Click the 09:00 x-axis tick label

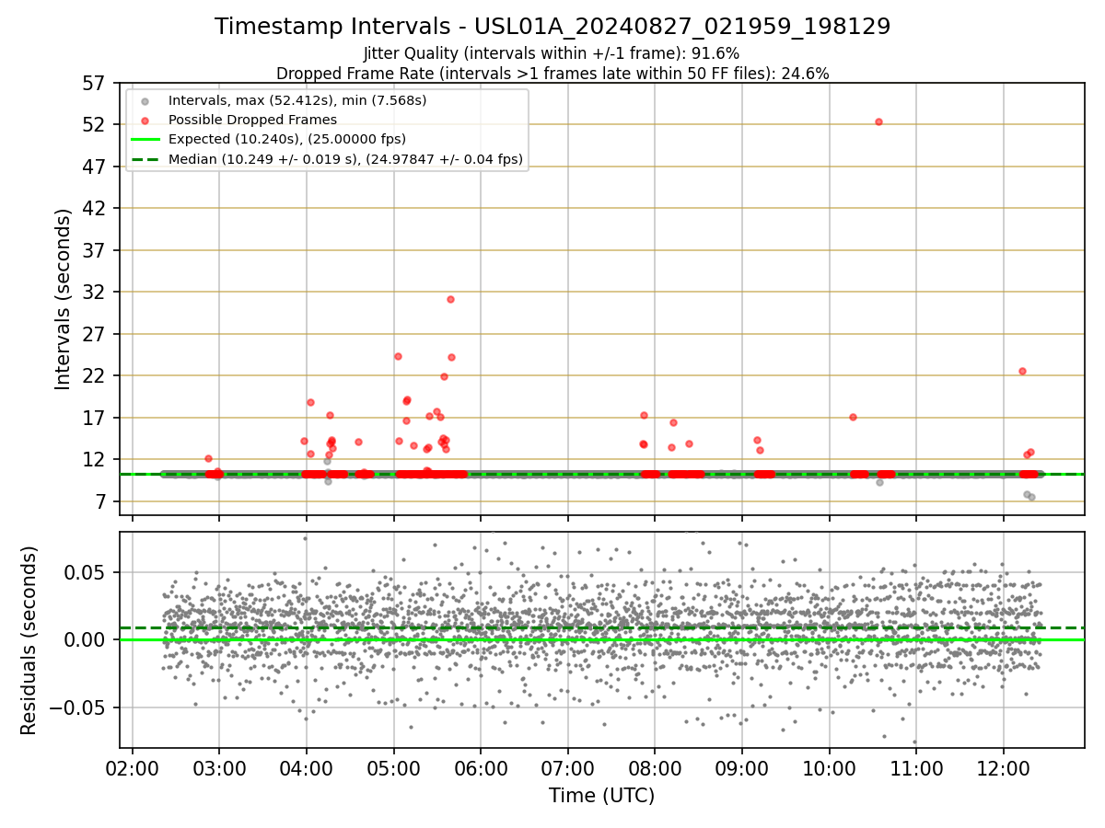click(x=742, y=769)
